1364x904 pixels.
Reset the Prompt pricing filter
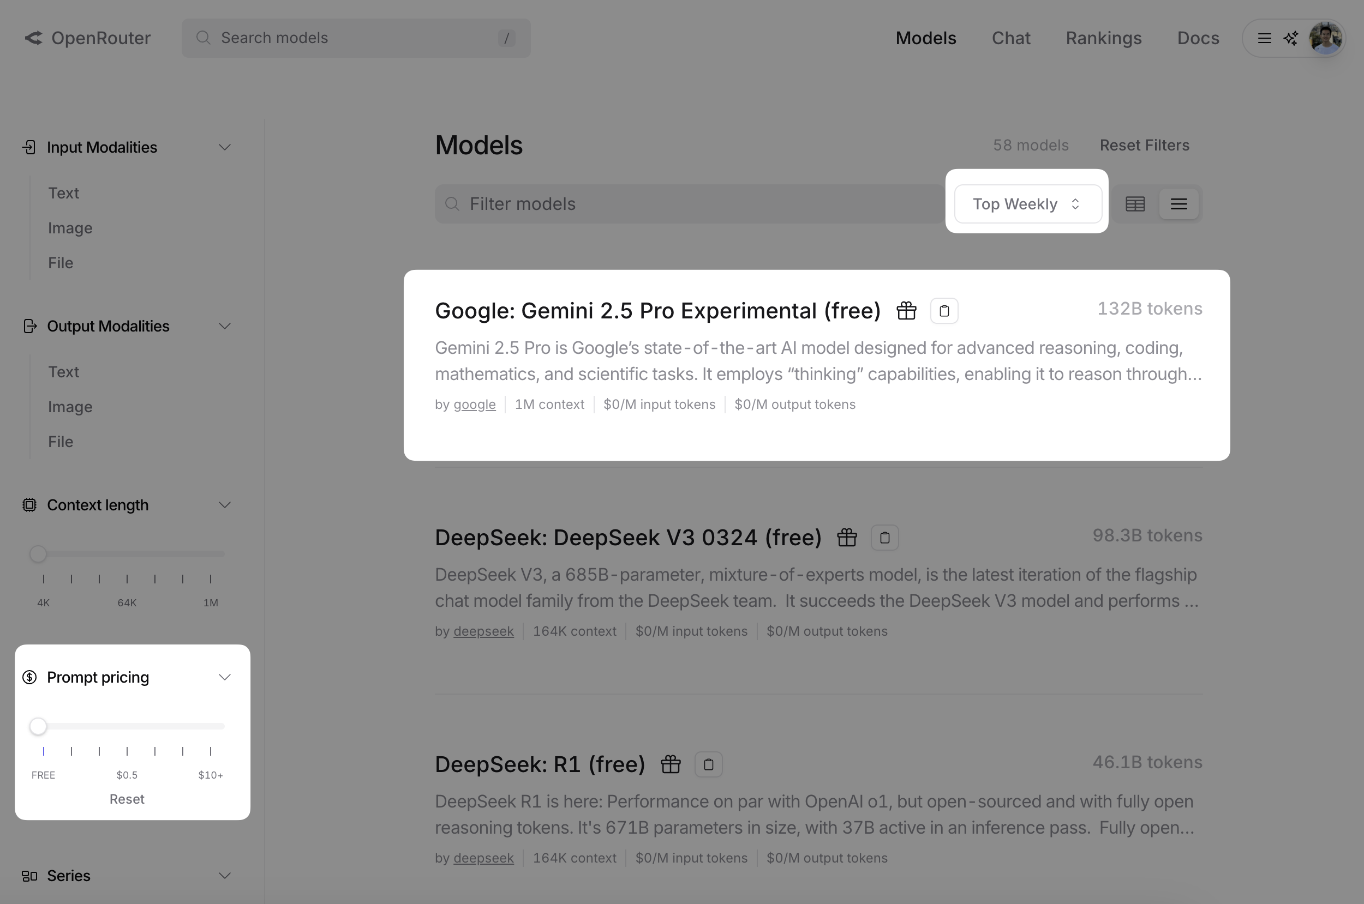click(x=127, y=799)
